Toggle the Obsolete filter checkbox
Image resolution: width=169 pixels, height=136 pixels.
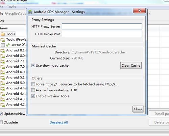(1, 122)
